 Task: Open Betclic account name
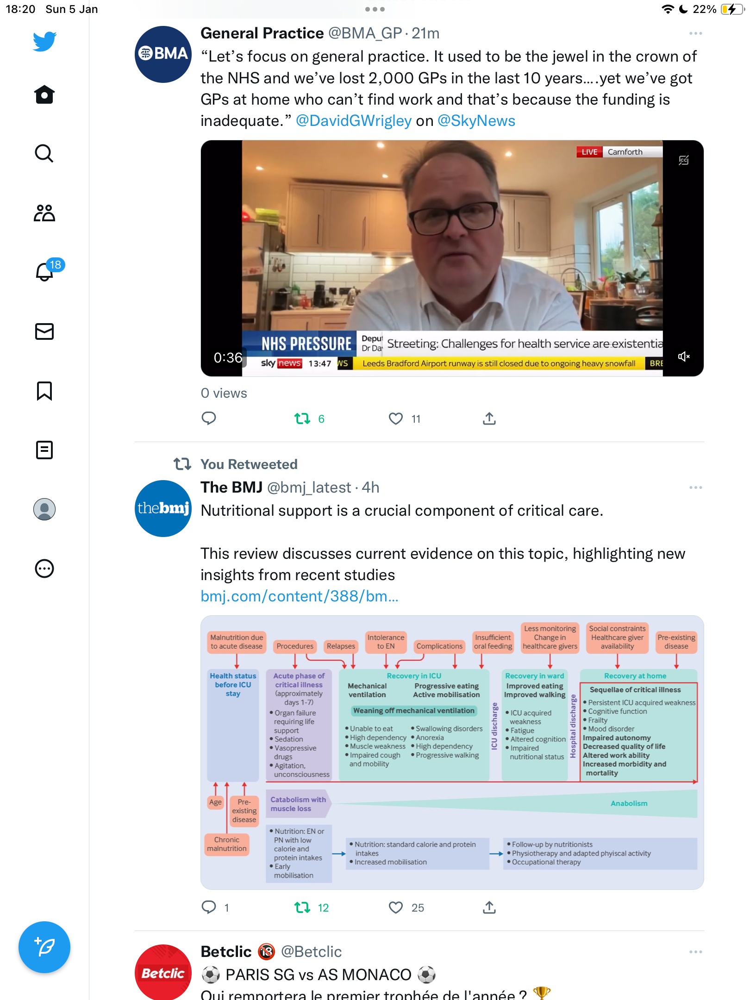226,952
